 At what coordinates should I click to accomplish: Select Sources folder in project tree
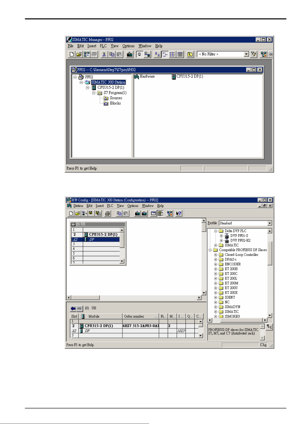click(x=116, y=98)
